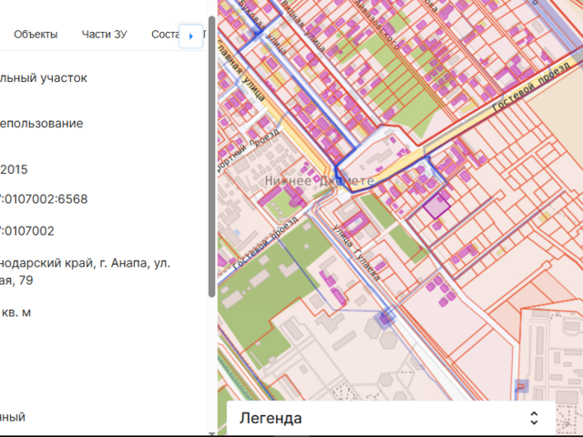
Task: Click the 2015 date value in the panel
Action: pyautogui.click(x=14, y=168)
